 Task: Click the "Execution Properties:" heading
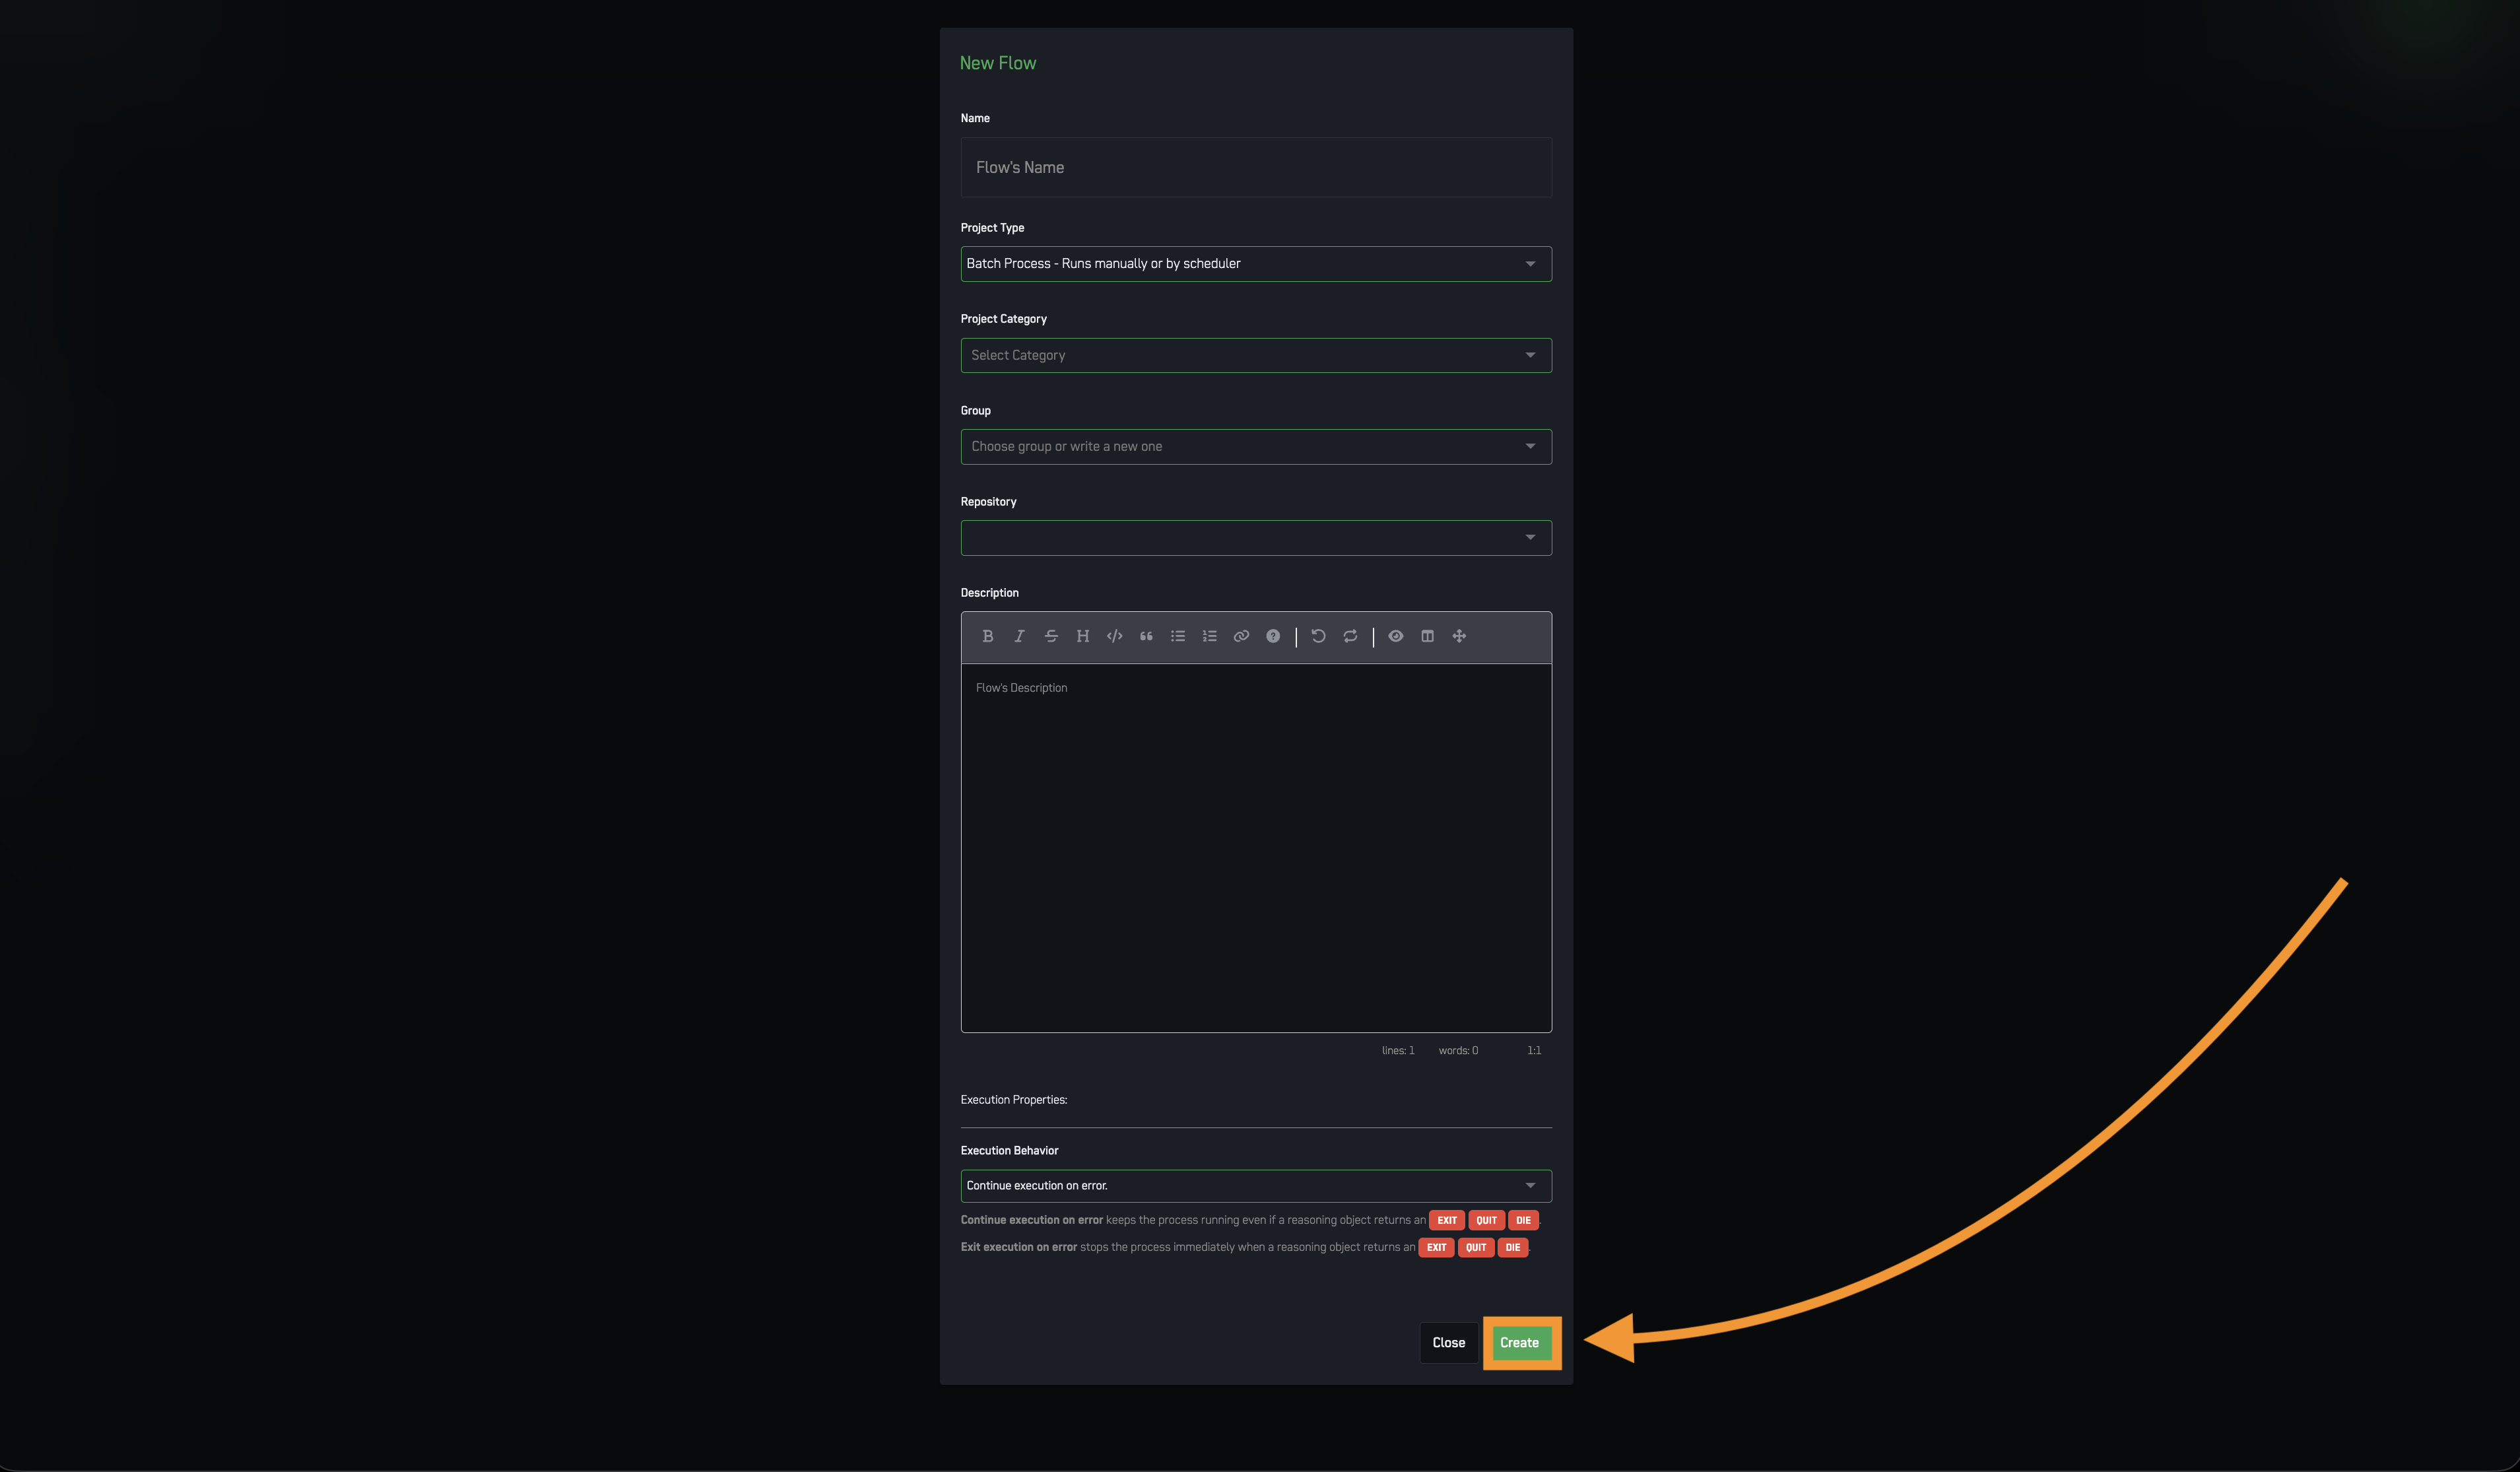click(1014, 1100)
